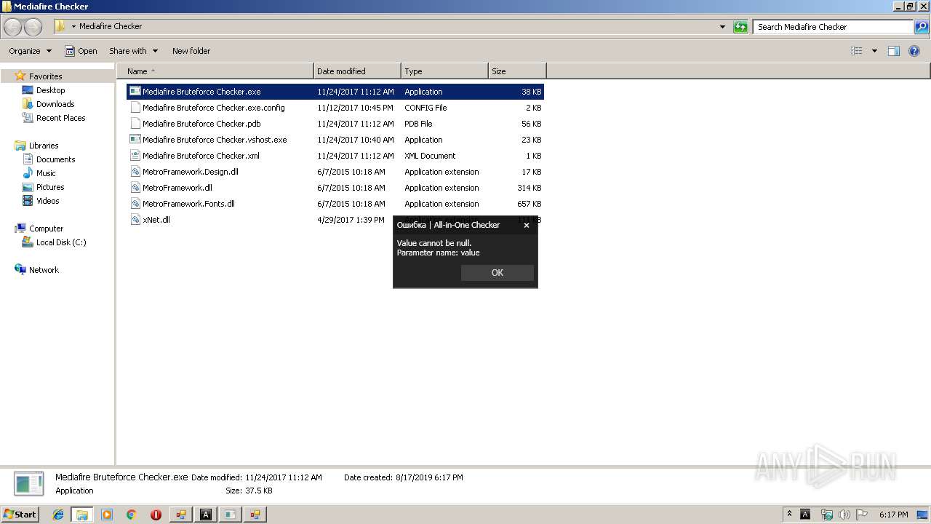Sort files by Size column
The width and height of the screenshot is (931, 524).
(x=517, y=71)
